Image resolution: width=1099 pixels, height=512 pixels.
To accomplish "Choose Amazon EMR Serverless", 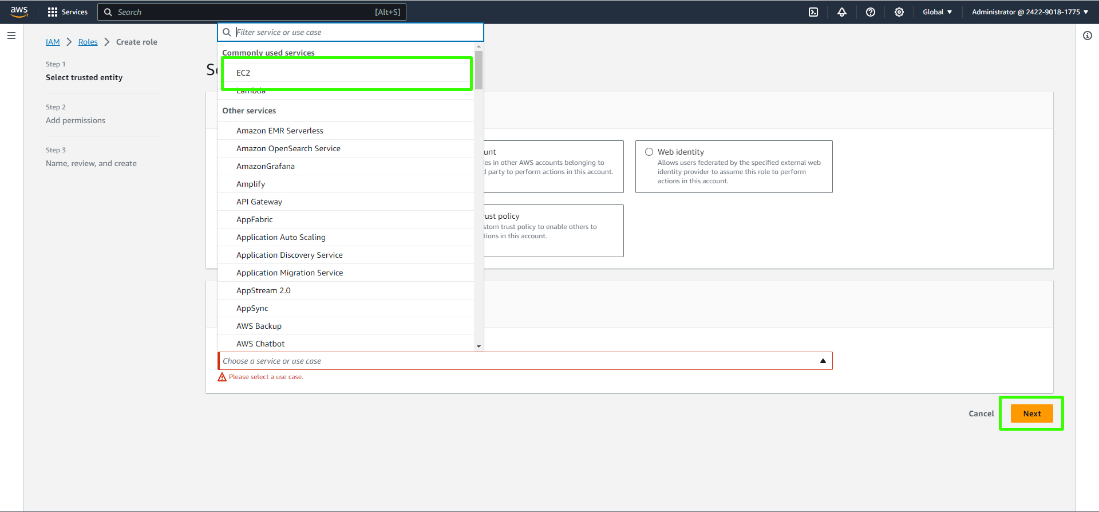I will tap(346, 131).
